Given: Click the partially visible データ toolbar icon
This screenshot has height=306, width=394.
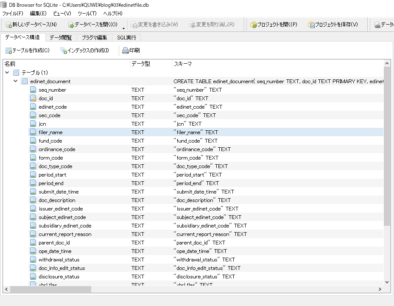Looking at the screenshot, I should point(377,25).
